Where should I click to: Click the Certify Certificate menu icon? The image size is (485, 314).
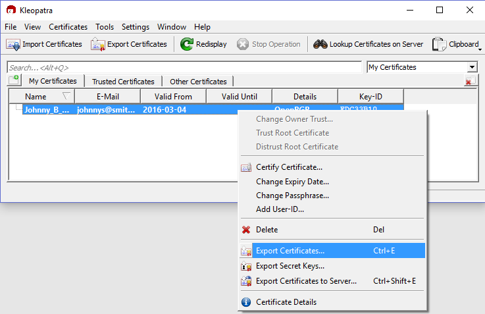pos(246,167)
